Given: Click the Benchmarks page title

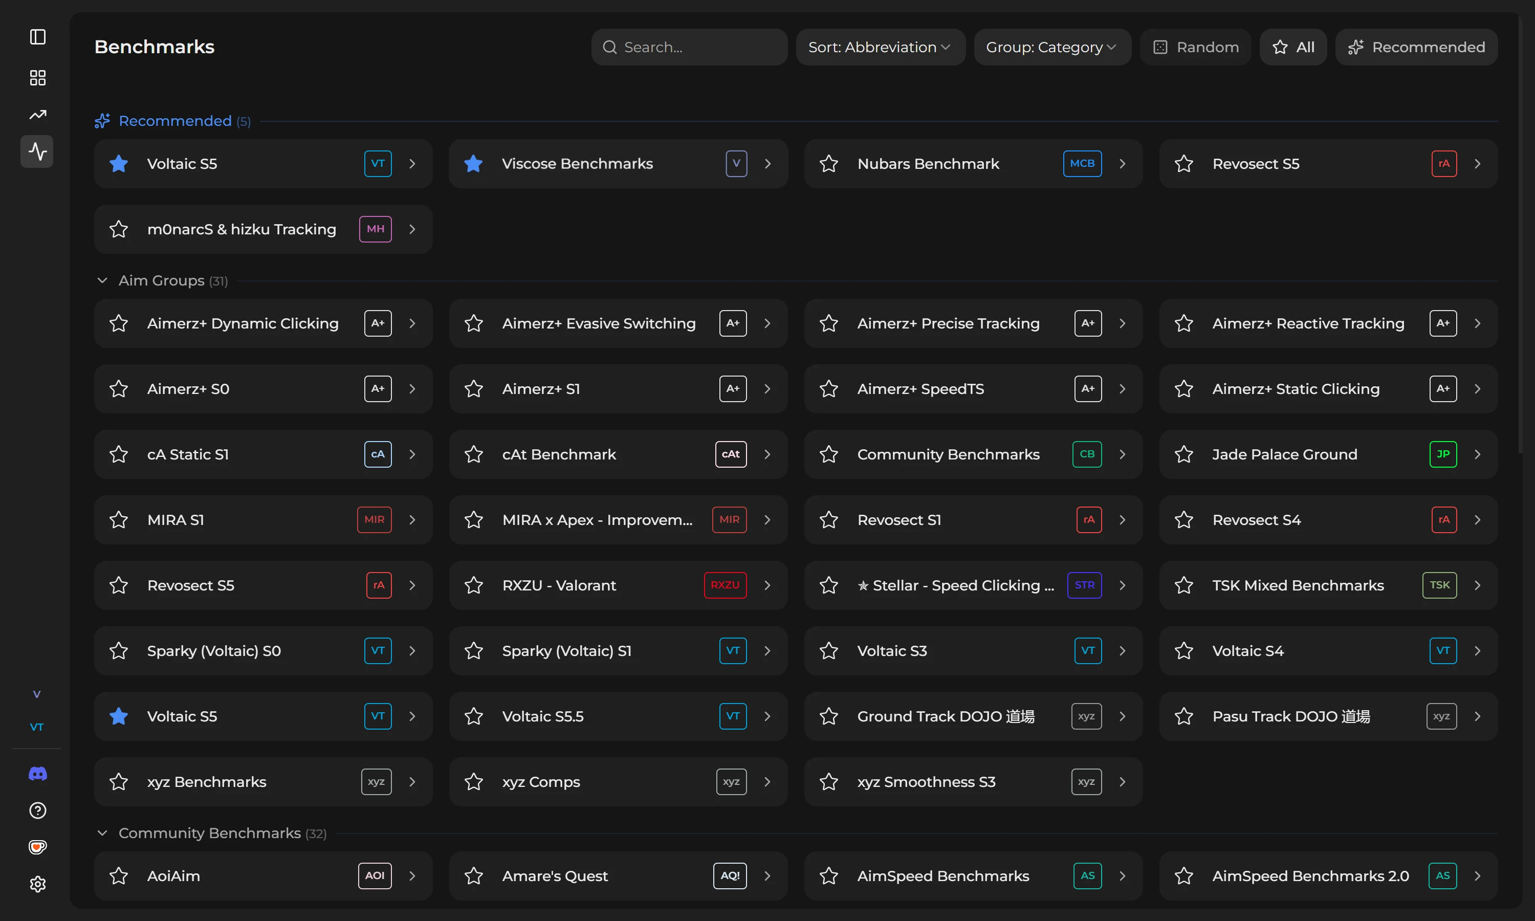Looking at the screenshot, I should pos(155,47).
